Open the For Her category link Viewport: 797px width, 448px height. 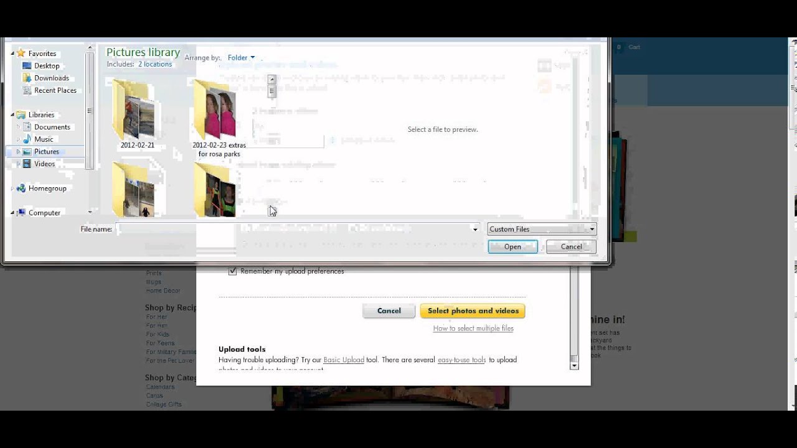[156, 317]
